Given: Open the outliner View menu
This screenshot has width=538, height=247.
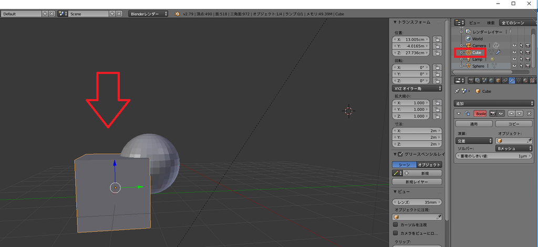Looking at the screenshot, I should tap(474, 23).
